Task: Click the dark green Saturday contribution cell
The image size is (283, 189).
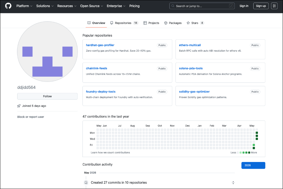Action: pyautogui.click(x=254, y=148)
